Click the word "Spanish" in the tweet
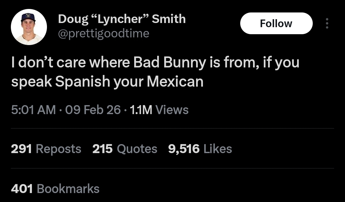Image resolution: width=345 pixels, height=202 pixels. click(83, 82)
